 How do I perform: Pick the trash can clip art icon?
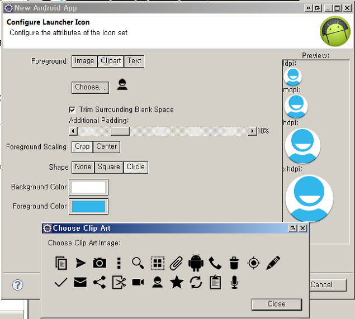pos(234,263)
